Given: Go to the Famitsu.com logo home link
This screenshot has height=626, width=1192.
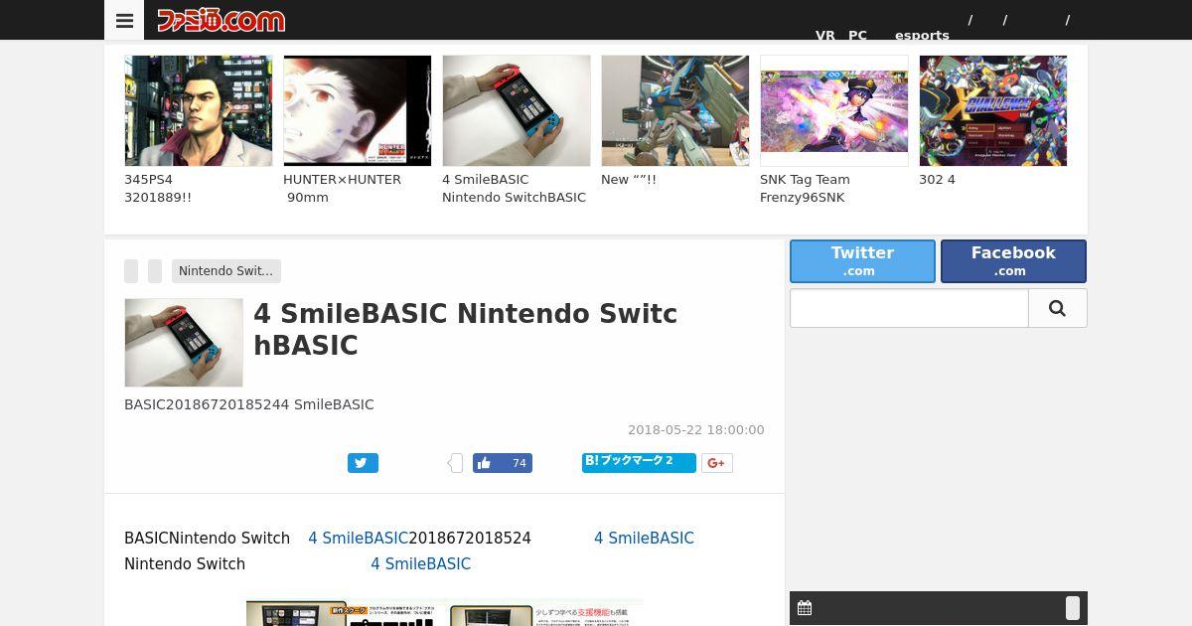Looking at the screenshot, I should pyautogui.click(x=221, y=20).
